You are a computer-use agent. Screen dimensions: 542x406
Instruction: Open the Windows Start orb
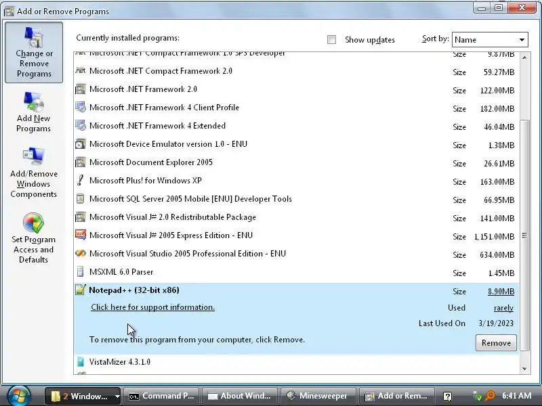[19, 396]
